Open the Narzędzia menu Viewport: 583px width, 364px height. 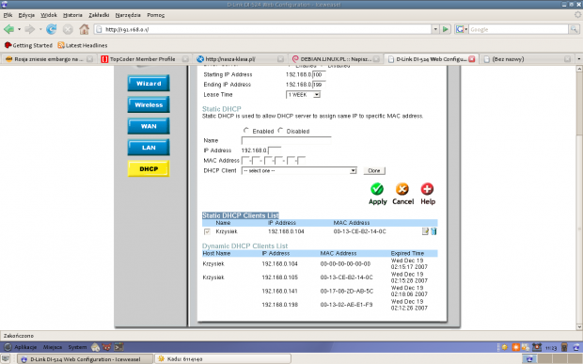[x=128, y=15]
